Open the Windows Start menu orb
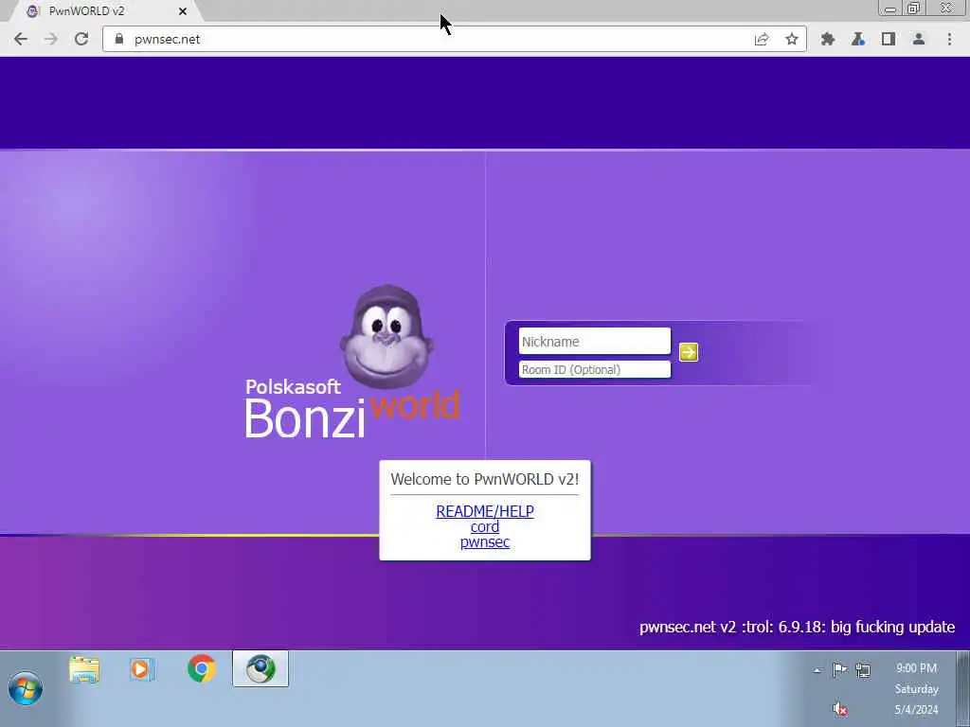 26,689
